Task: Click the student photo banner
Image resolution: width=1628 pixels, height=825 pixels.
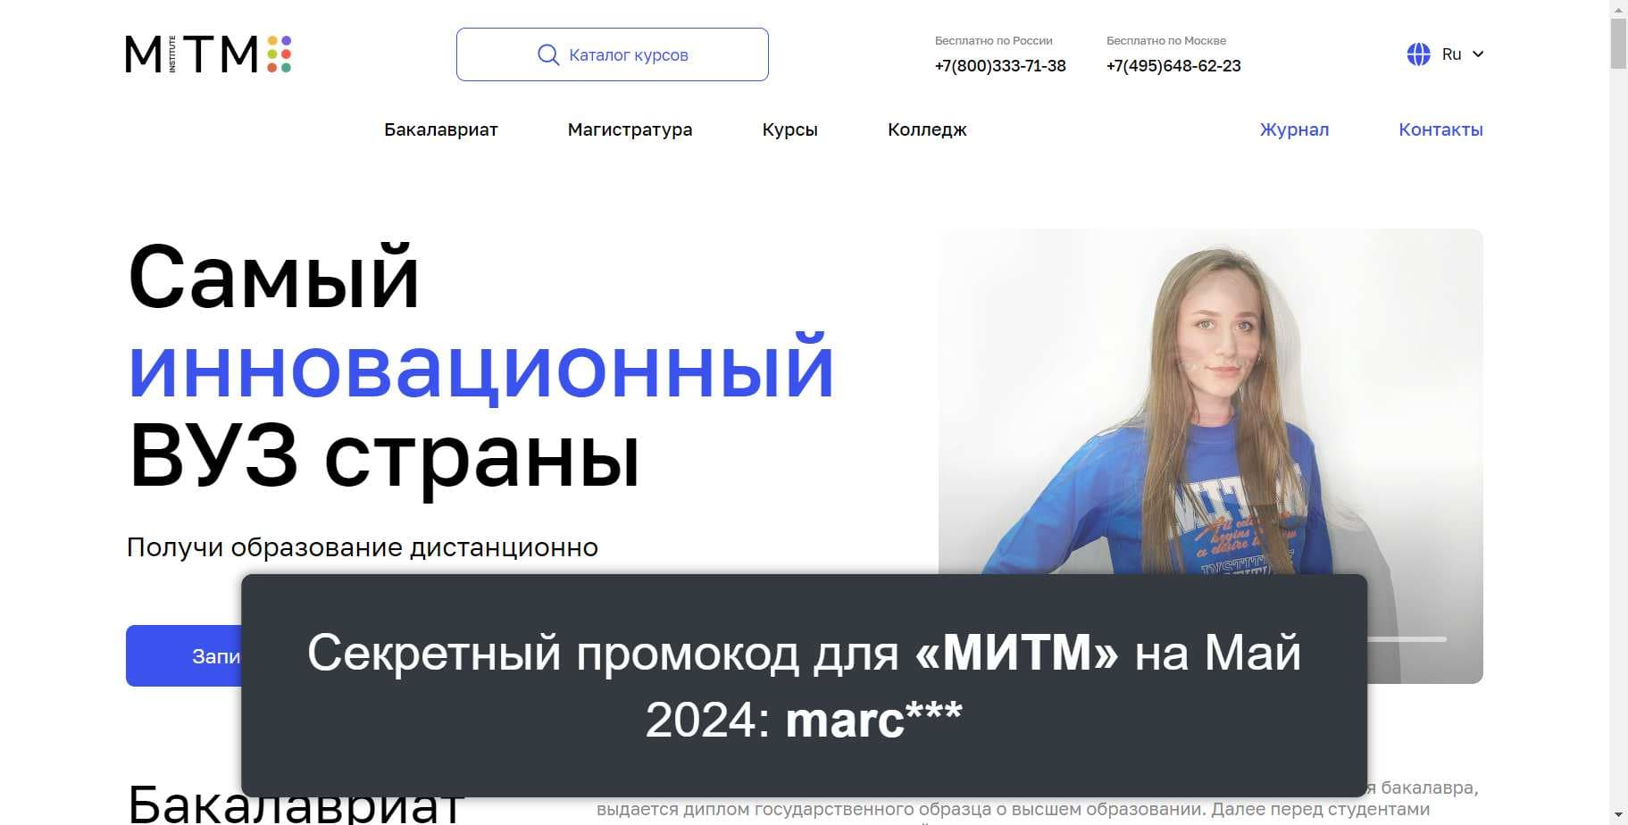Action: [1211, 402]
